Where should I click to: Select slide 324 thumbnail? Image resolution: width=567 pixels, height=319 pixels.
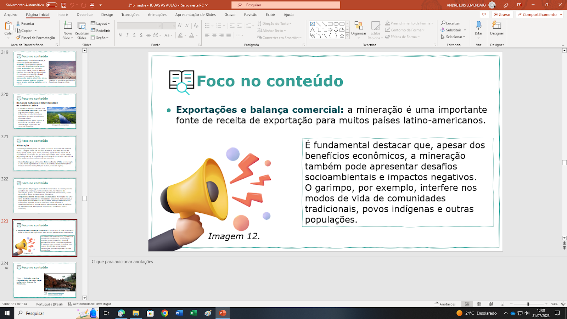(x=45, y=280)
